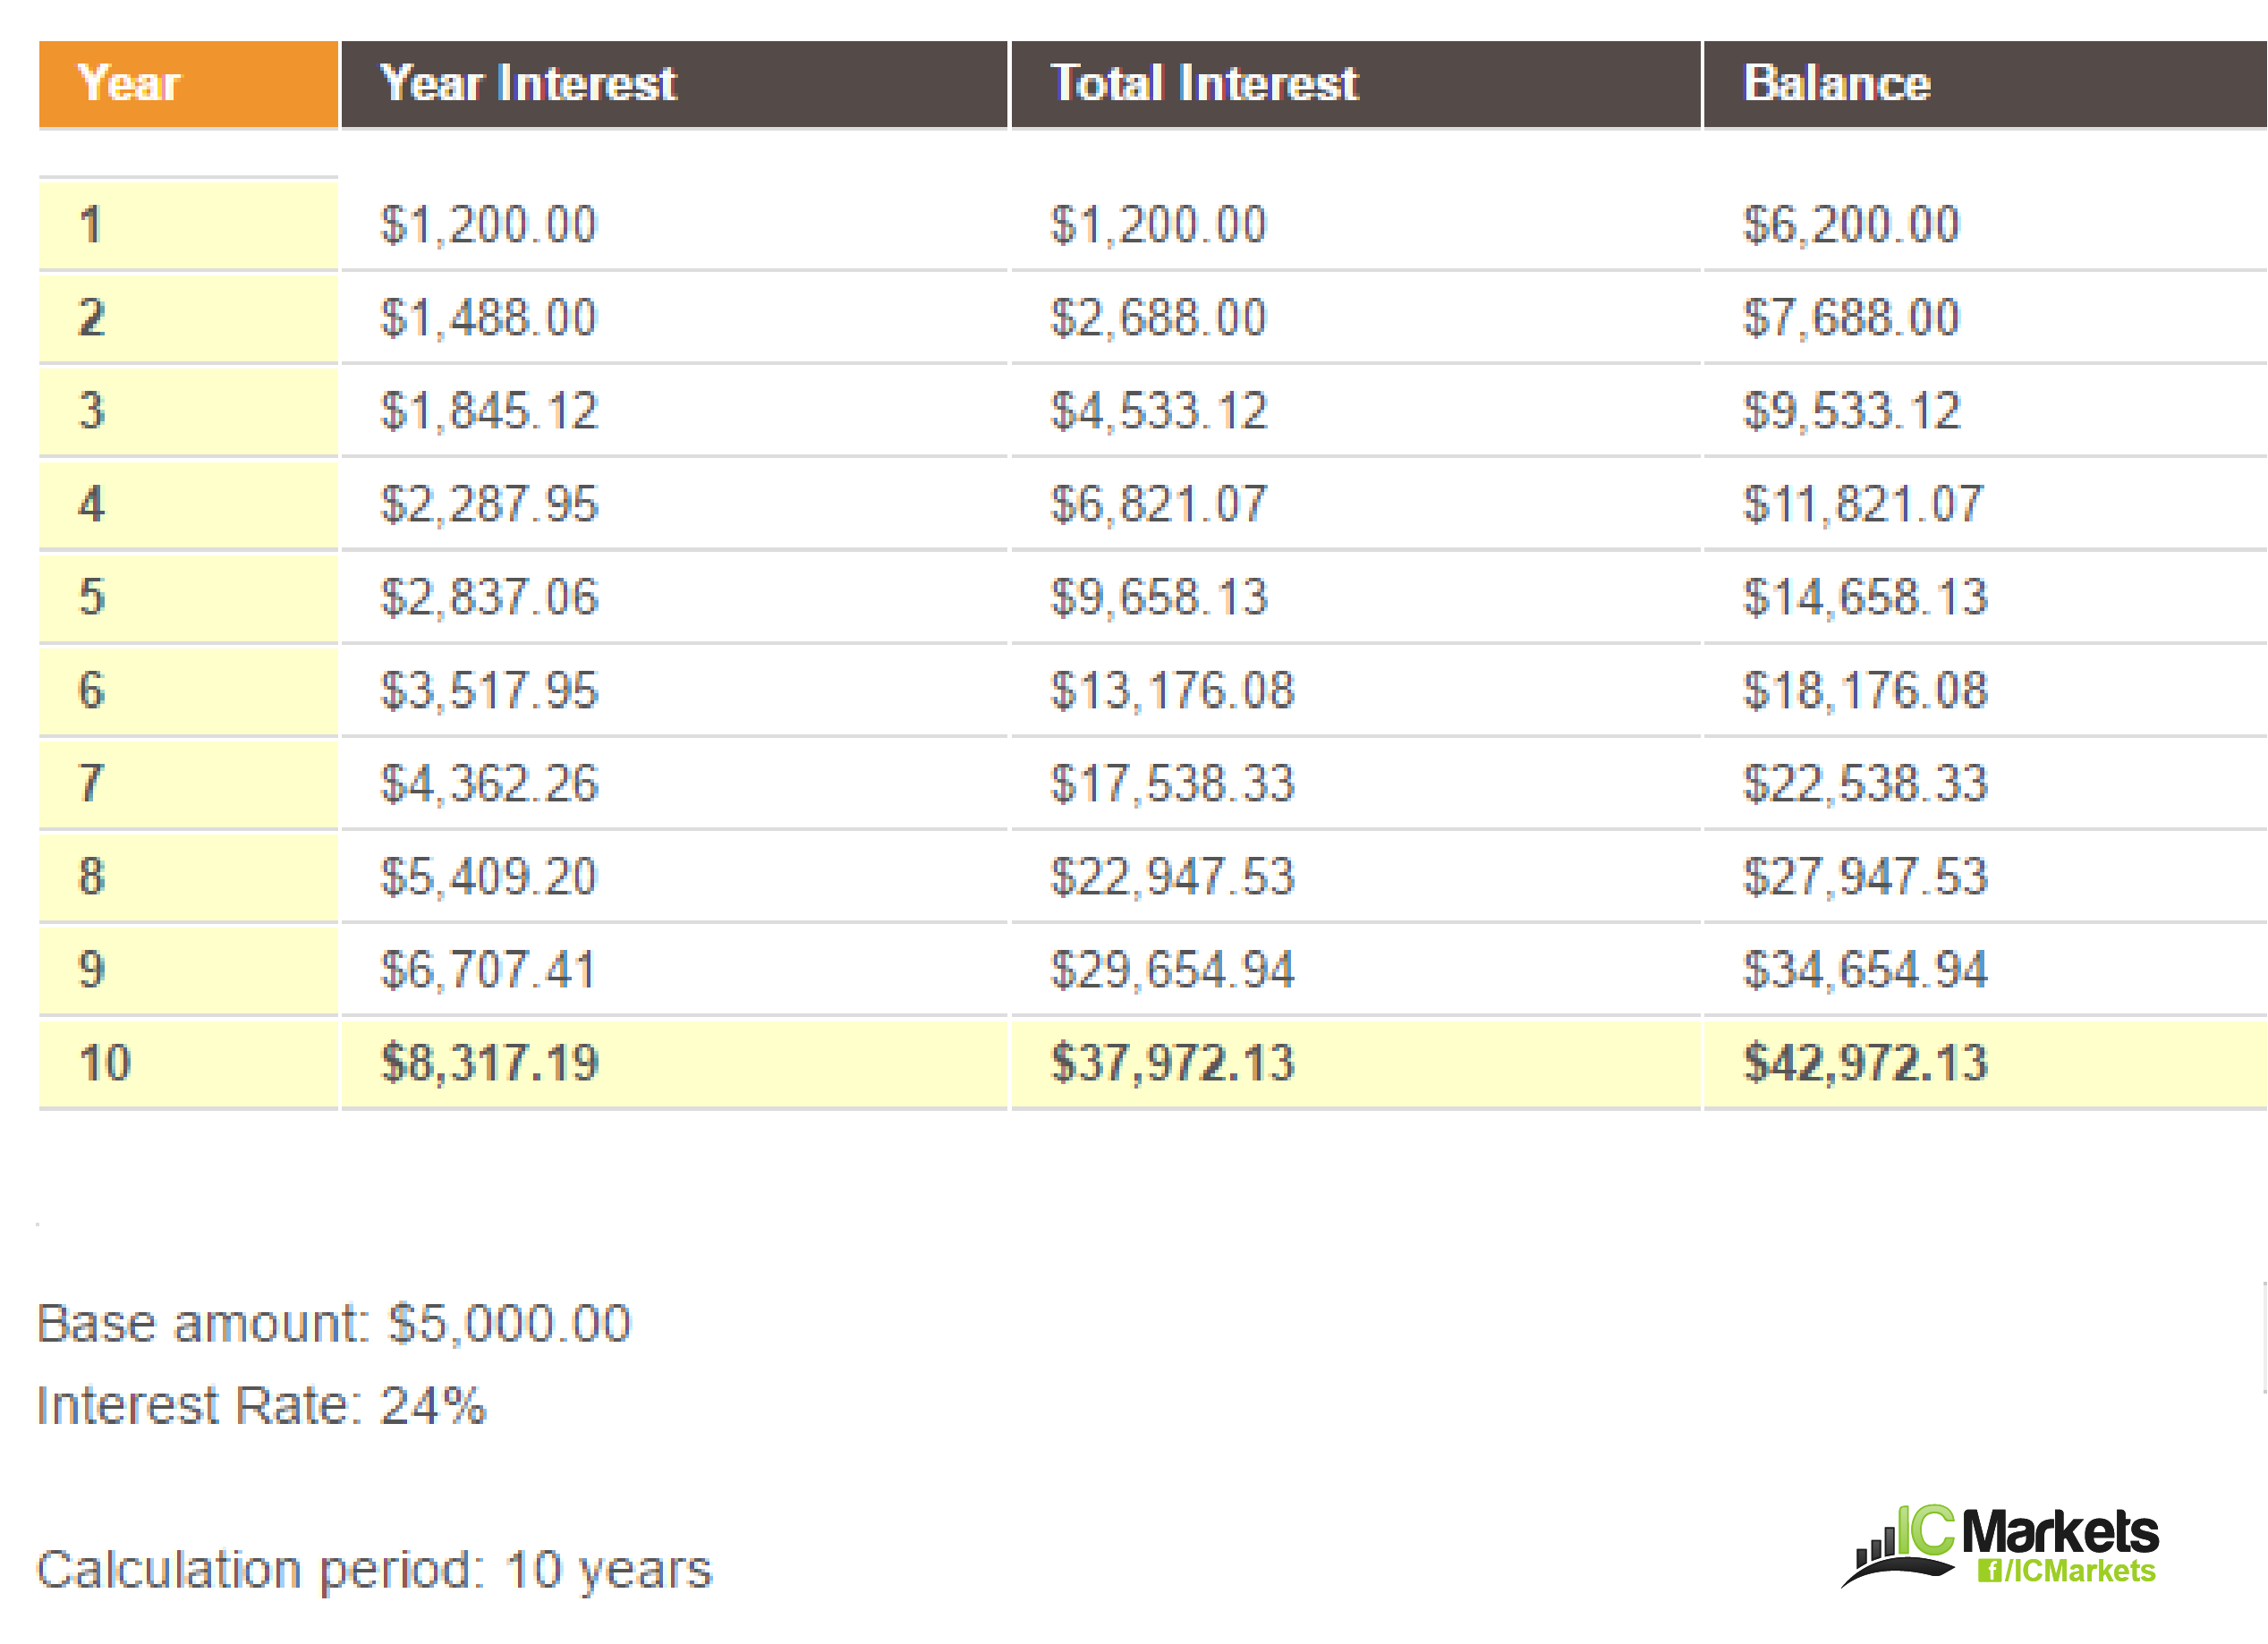Click the Balance column header
Screen dimensions: 2268x1644
[x=1985, y=84]
